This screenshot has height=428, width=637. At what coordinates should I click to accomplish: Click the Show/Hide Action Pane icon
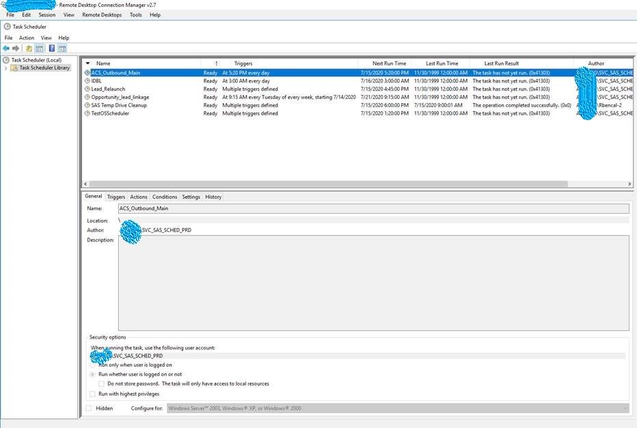62,48
